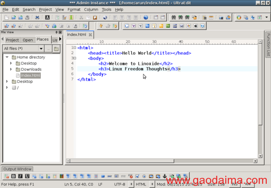Image resolution: width=271 pixels, height=188 pixels.
Task: Click the Chrome browser icon
Action: [239, 17]
